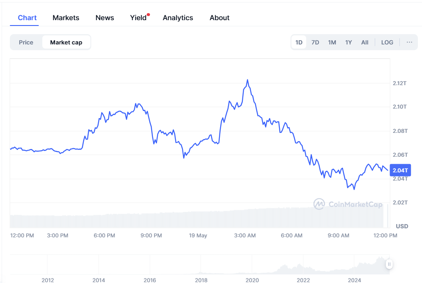Viewport: 422px width, 283px height.
Task: Show the 1Y time range
Action: pyautogui.click(x=348, y=42)
